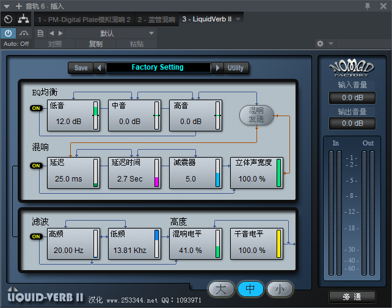
Task: Click the Factory Setting preset display
Action: point(158,68)
